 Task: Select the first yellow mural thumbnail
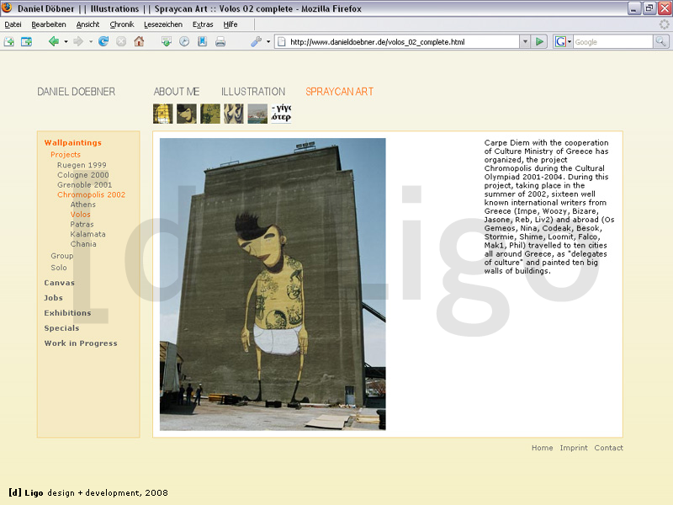tap(163, 114)
